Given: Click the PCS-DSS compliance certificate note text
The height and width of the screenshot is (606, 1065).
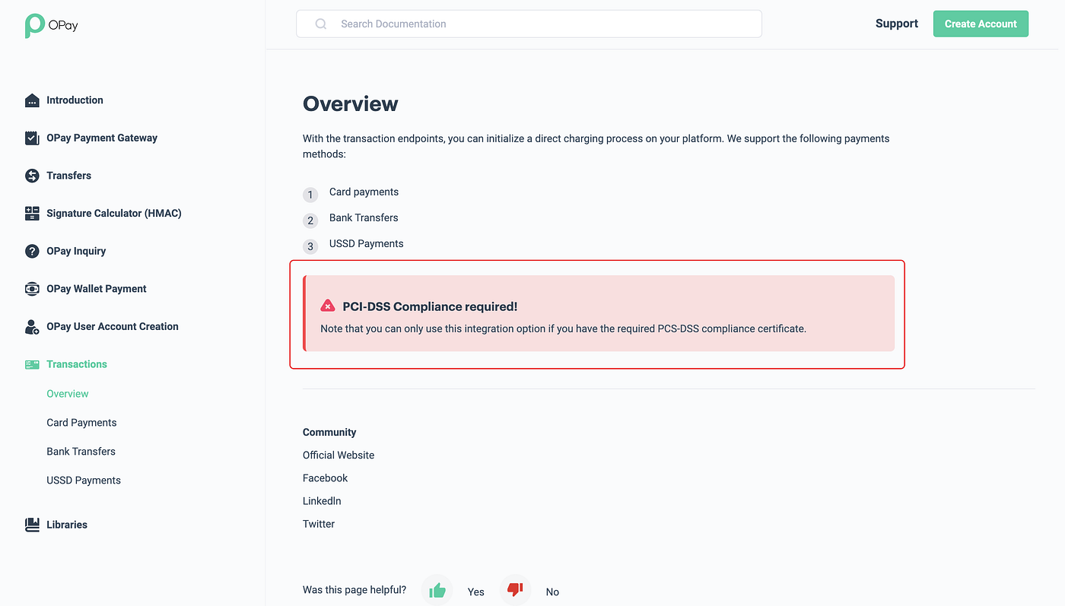Looking at the screenshot, I should pyautogui.click(x=563, y=328).
